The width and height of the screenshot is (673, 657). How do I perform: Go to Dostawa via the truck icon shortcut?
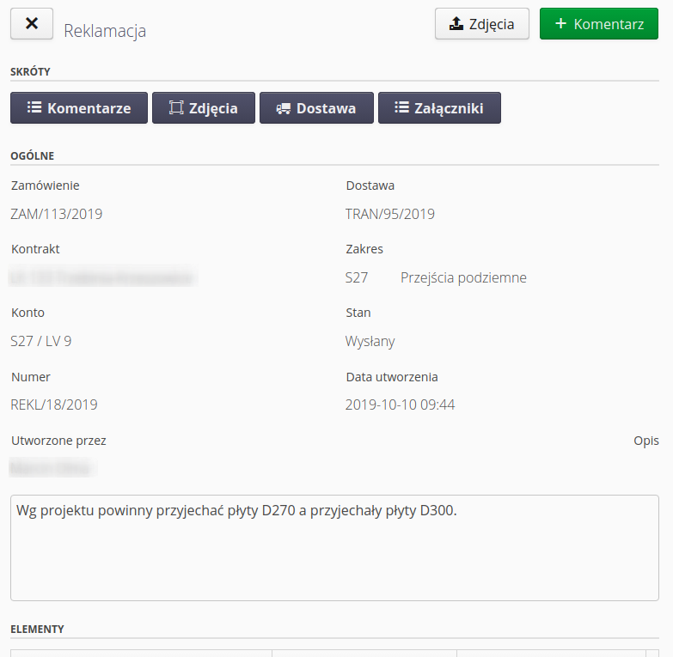pos(316,108)
